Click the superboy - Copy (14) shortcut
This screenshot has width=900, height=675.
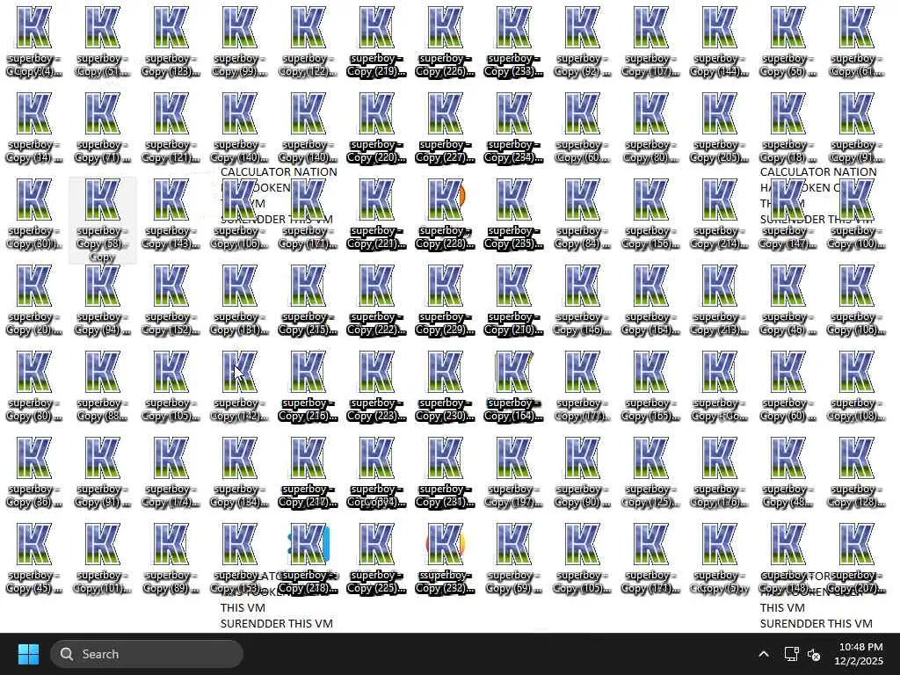point(34,127)
